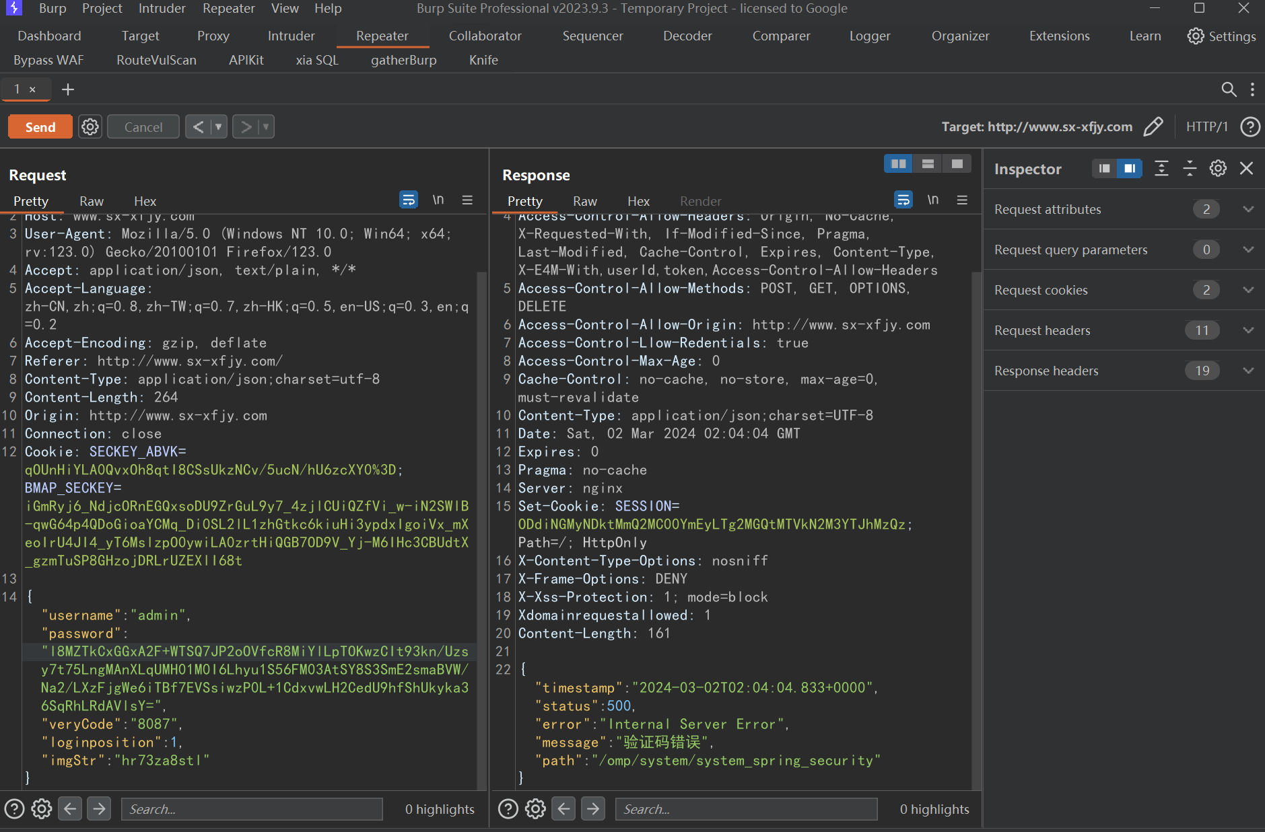This screenshot has height=832, width=1265.
Task: Toggle request word wrap icon
Action: click(408, 200)
